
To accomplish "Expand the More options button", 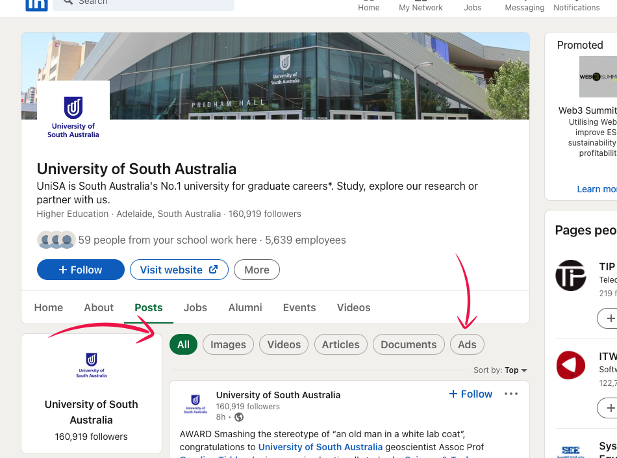I will pyautogui.click(x=257, y=270).
